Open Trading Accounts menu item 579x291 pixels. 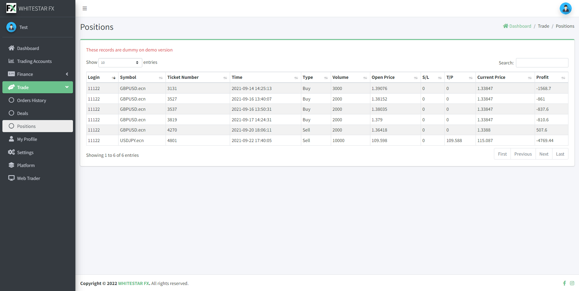coord(38,61)
